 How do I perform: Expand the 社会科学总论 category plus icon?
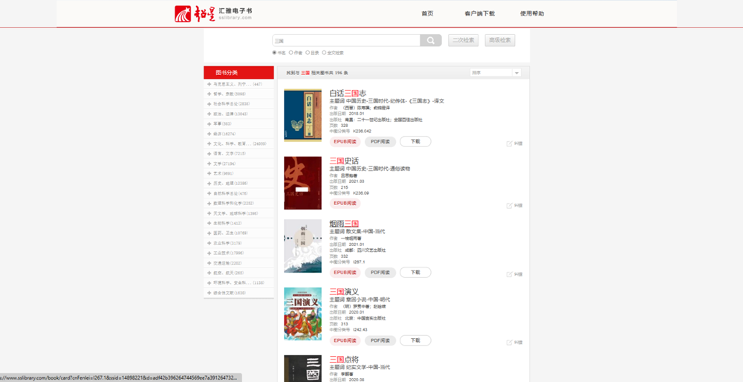pyautogui.click(x=209, y=104)
